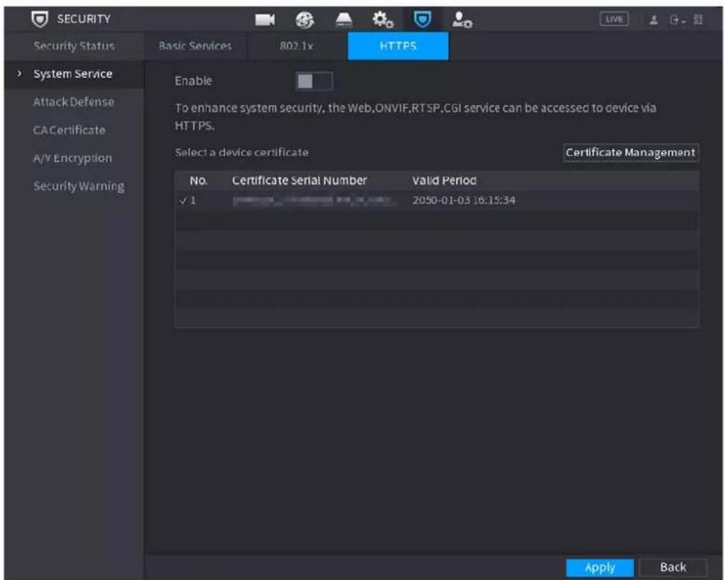The image size is (725, 580).
Task: Open the System gears icon
Action: pyautogui.click(x=383, y=19)
